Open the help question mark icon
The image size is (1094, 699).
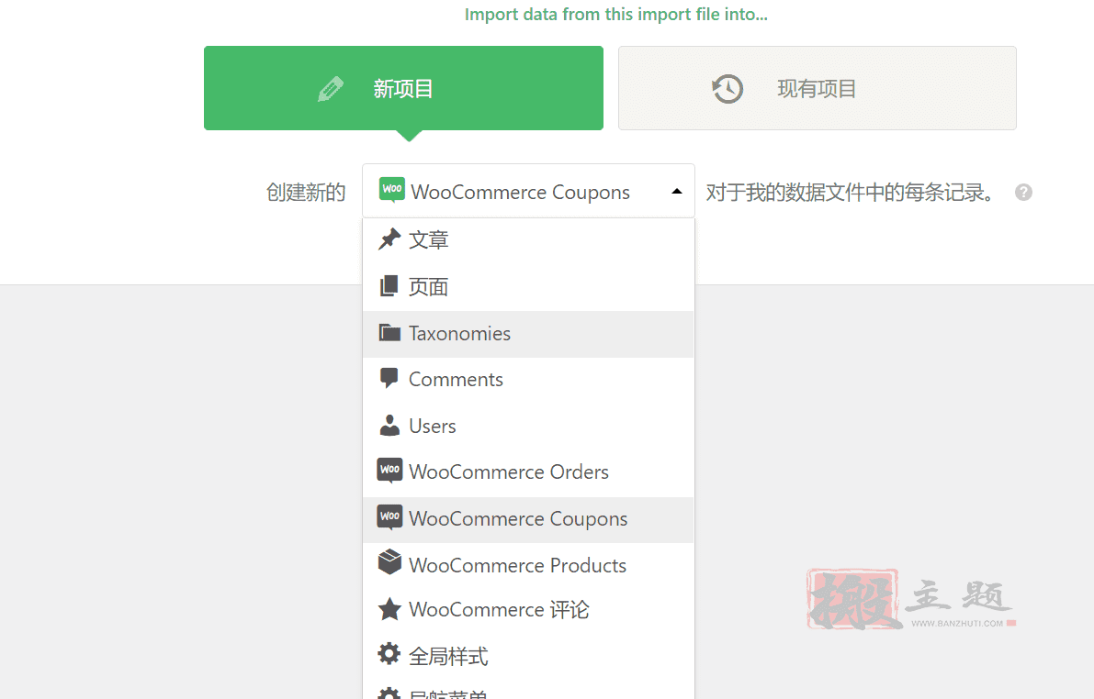pyautogui.click(x=1023, y=193)
